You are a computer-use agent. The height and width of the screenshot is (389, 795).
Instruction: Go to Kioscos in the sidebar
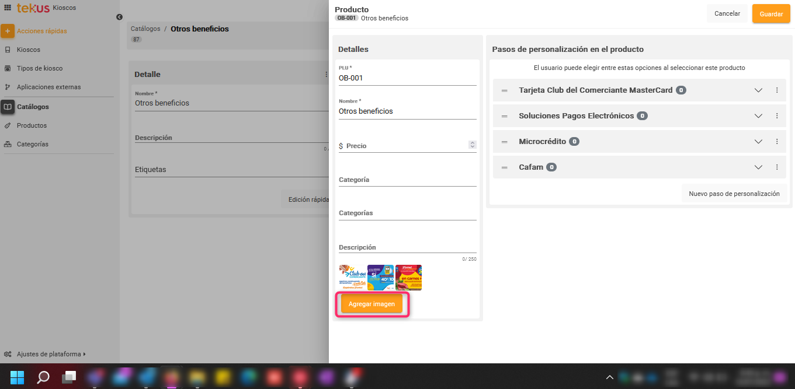(x=28, y=50)
